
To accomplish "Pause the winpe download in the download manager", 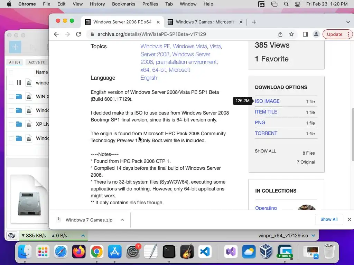I will 19,83.
